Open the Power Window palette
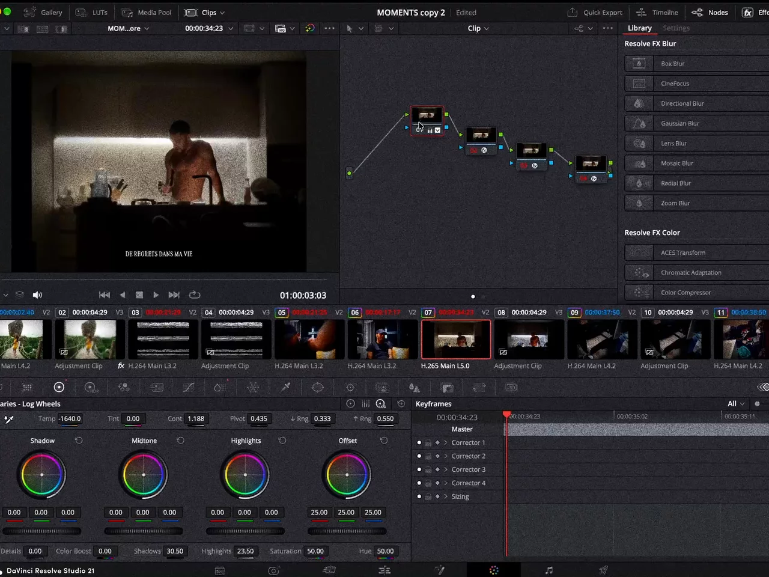This screenshot has height=577, width=769. tap(318, 388)
